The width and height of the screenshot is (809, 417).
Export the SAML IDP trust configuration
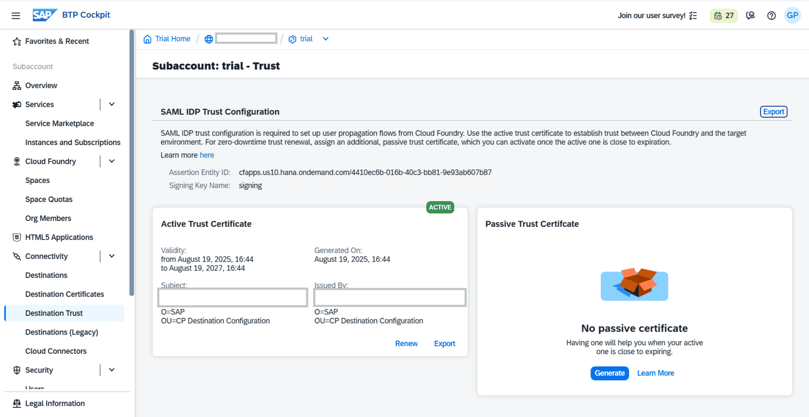(773, 112)
